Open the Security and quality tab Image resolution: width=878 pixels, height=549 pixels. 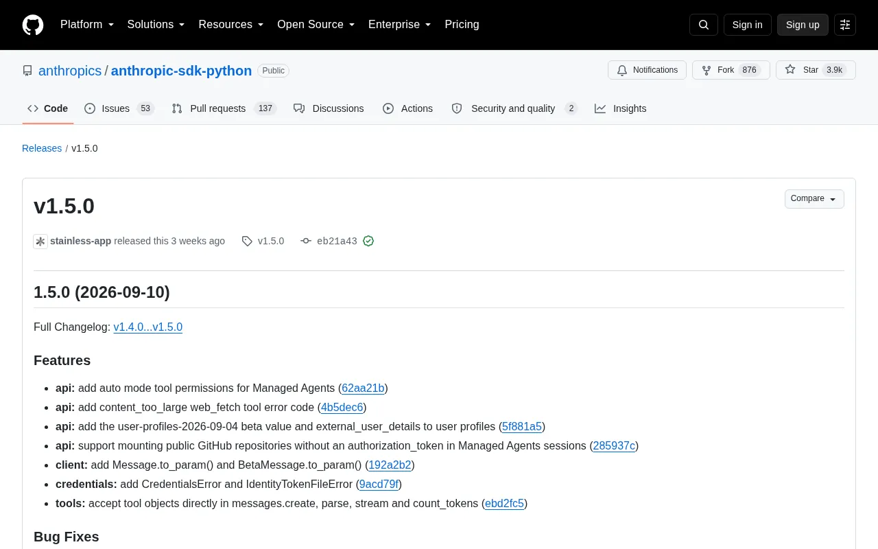514,108
